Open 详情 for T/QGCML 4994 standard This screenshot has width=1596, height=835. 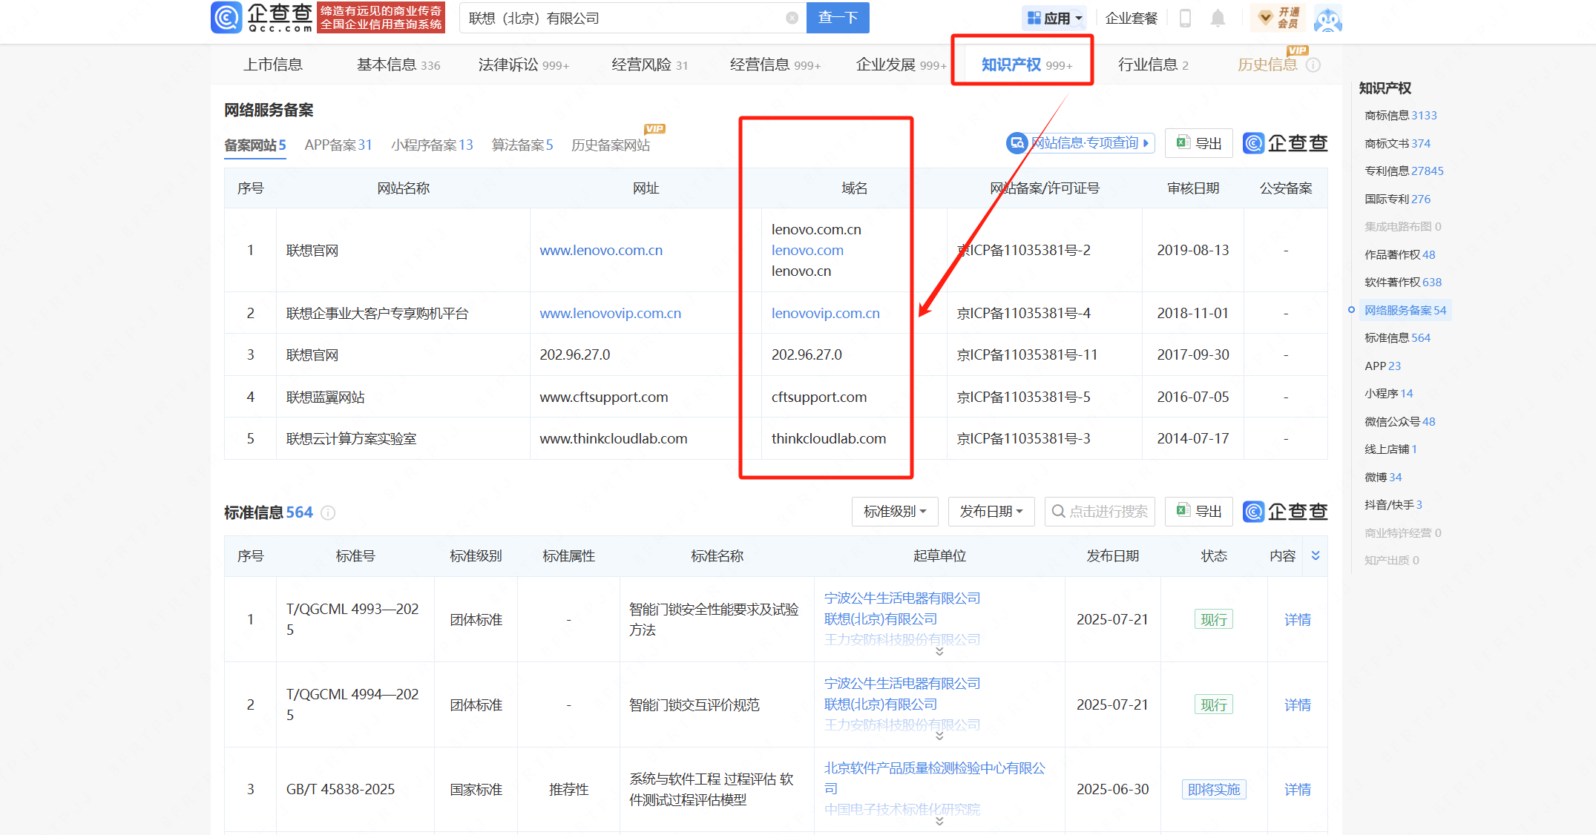[x=1298, y=704]
